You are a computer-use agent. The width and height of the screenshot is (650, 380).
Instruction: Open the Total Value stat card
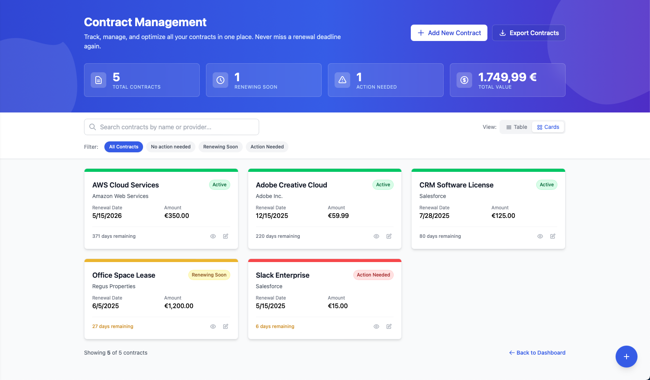(x=508, y=80)
